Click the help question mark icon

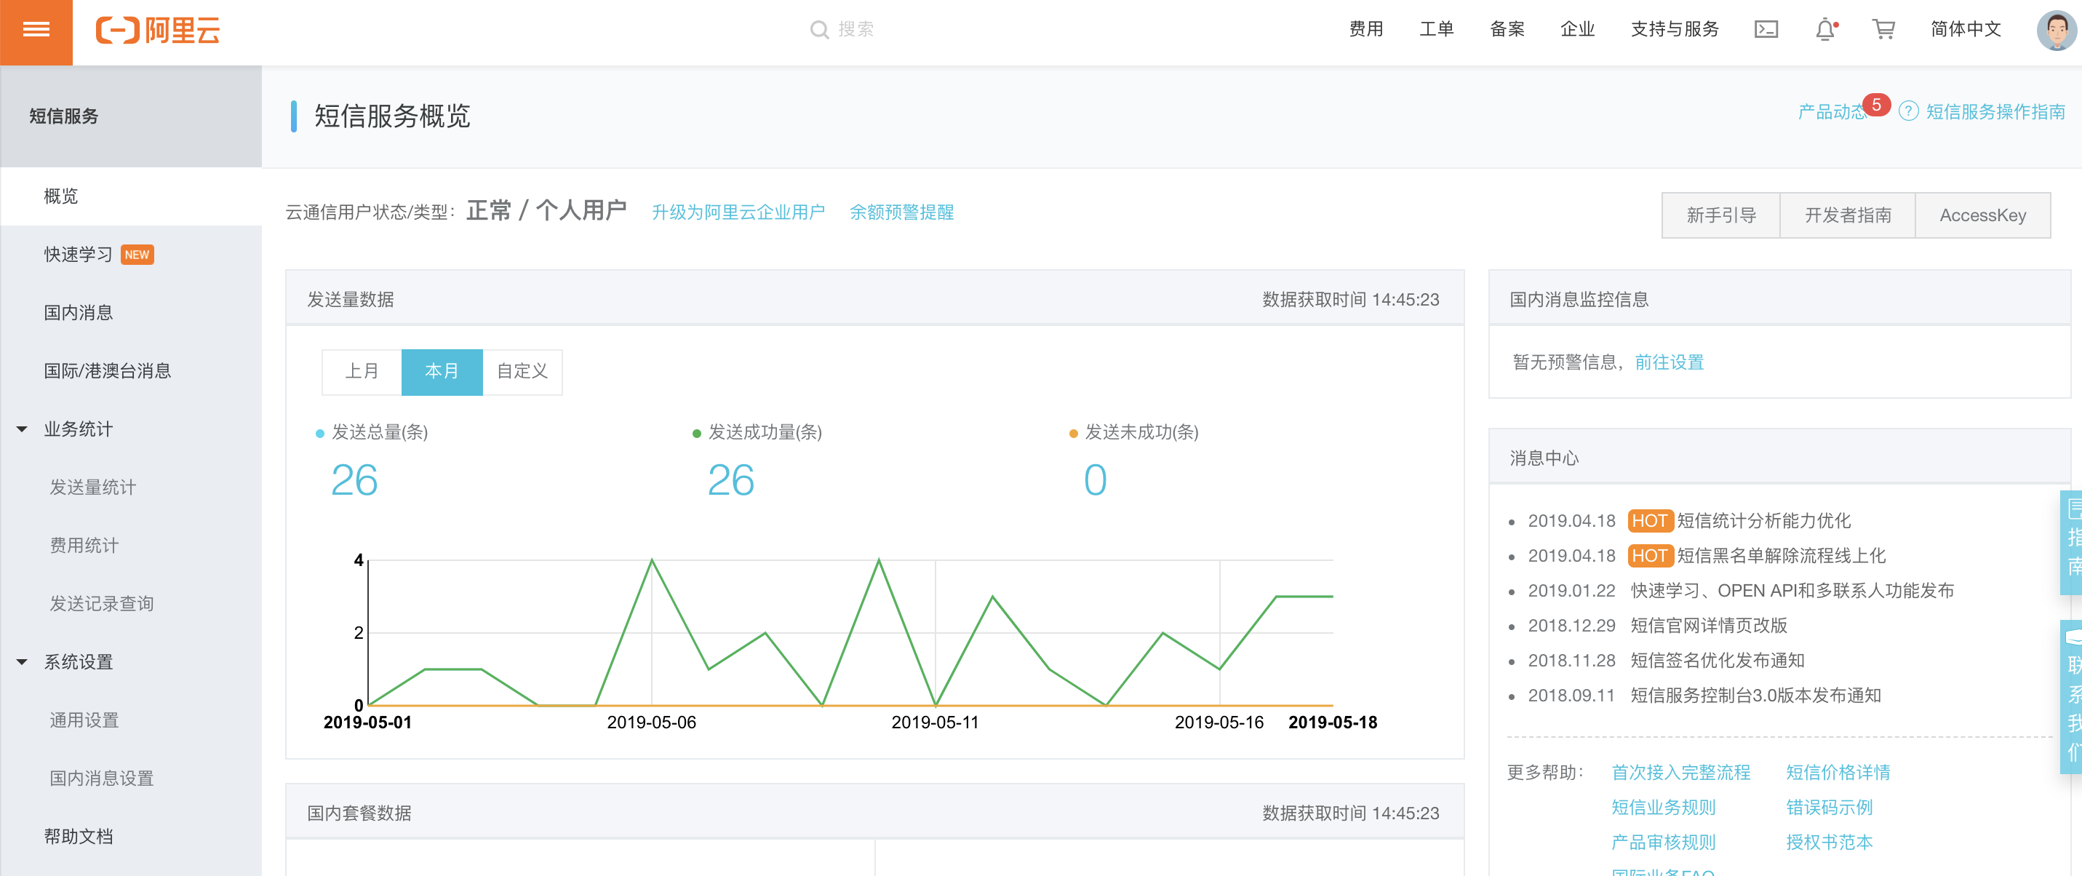1907,111
